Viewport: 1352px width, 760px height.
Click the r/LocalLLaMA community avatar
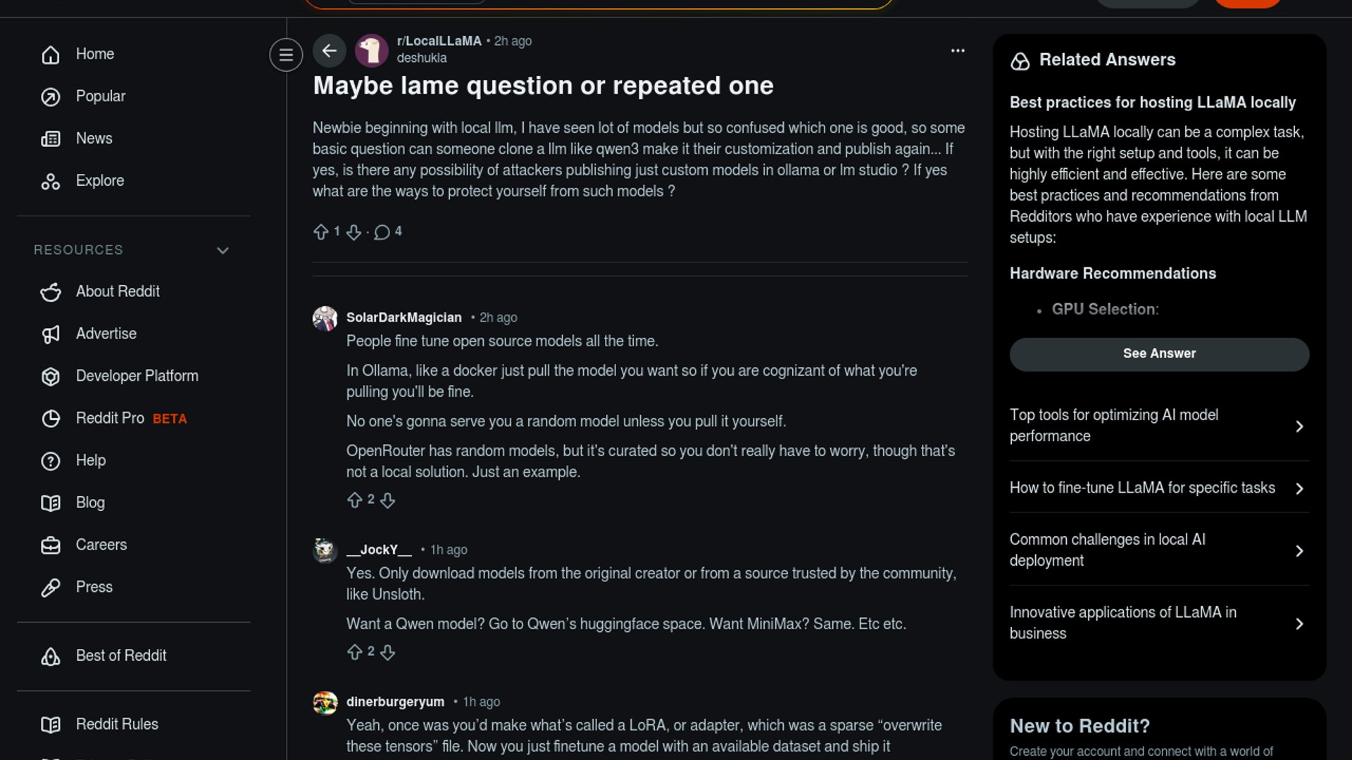372,51
